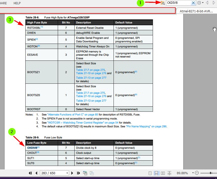Screen dimensions: 217x179
Task: Open Pin Name Mapping on page 286 link
Action: click(146, 126)
